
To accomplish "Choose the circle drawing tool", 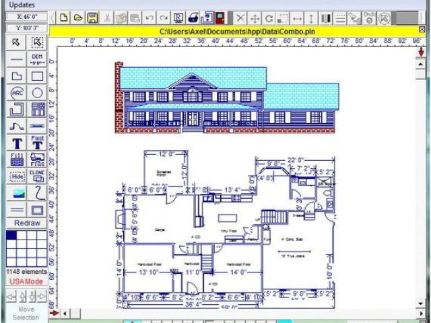I will (37, 93).
